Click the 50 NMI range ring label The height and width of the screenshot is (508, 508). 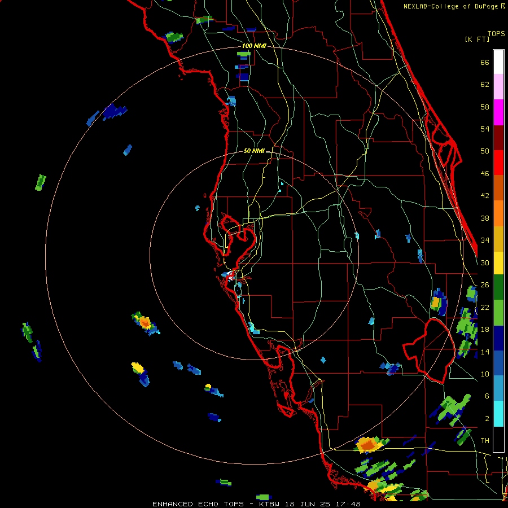coord(253,151)
